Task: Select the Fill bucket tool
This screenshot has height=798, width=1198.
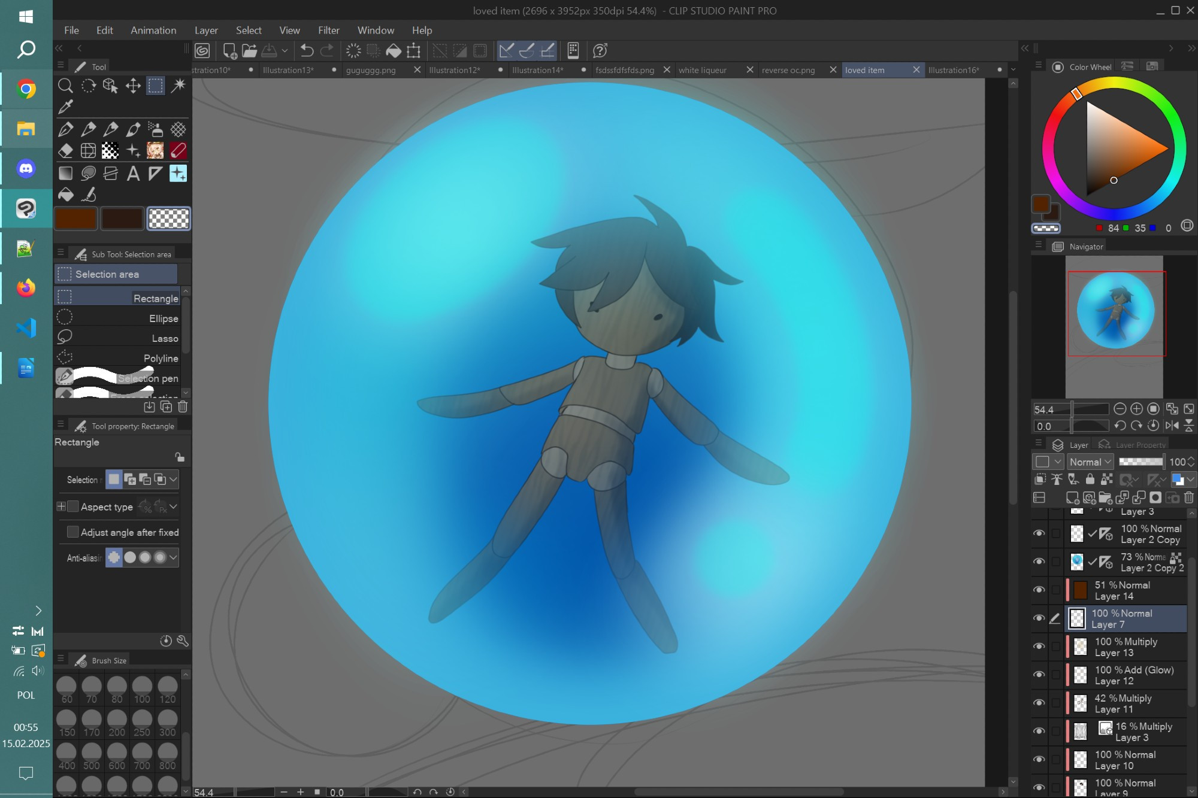Action: pyautogui.click(x=65, y=195)
